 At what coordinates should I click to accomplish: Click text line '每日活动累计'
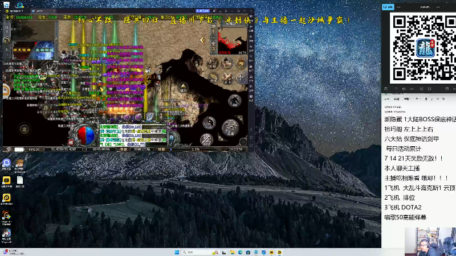[x=404, y=149]
